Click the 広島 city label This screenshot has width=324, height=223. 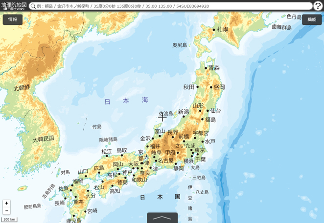click(99, 168)
